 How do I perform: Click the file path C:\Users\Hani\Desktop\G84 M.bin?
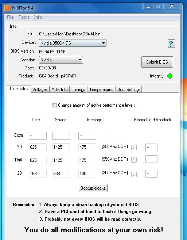[70, 34]
